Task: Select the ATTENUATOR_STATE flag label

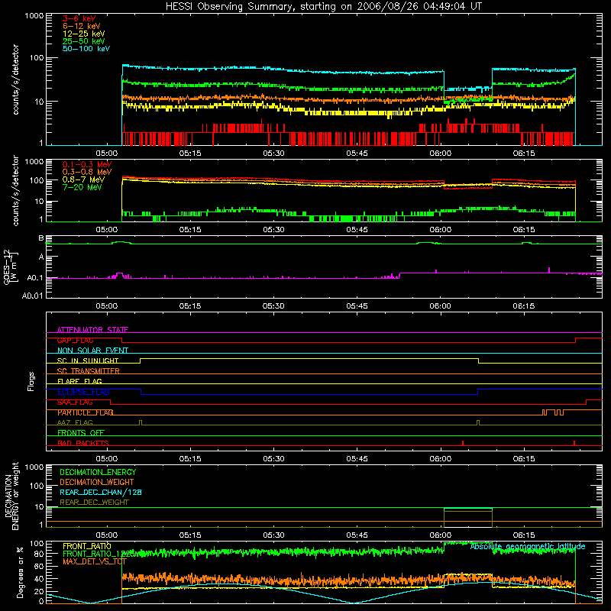Action: coord(92,330)
